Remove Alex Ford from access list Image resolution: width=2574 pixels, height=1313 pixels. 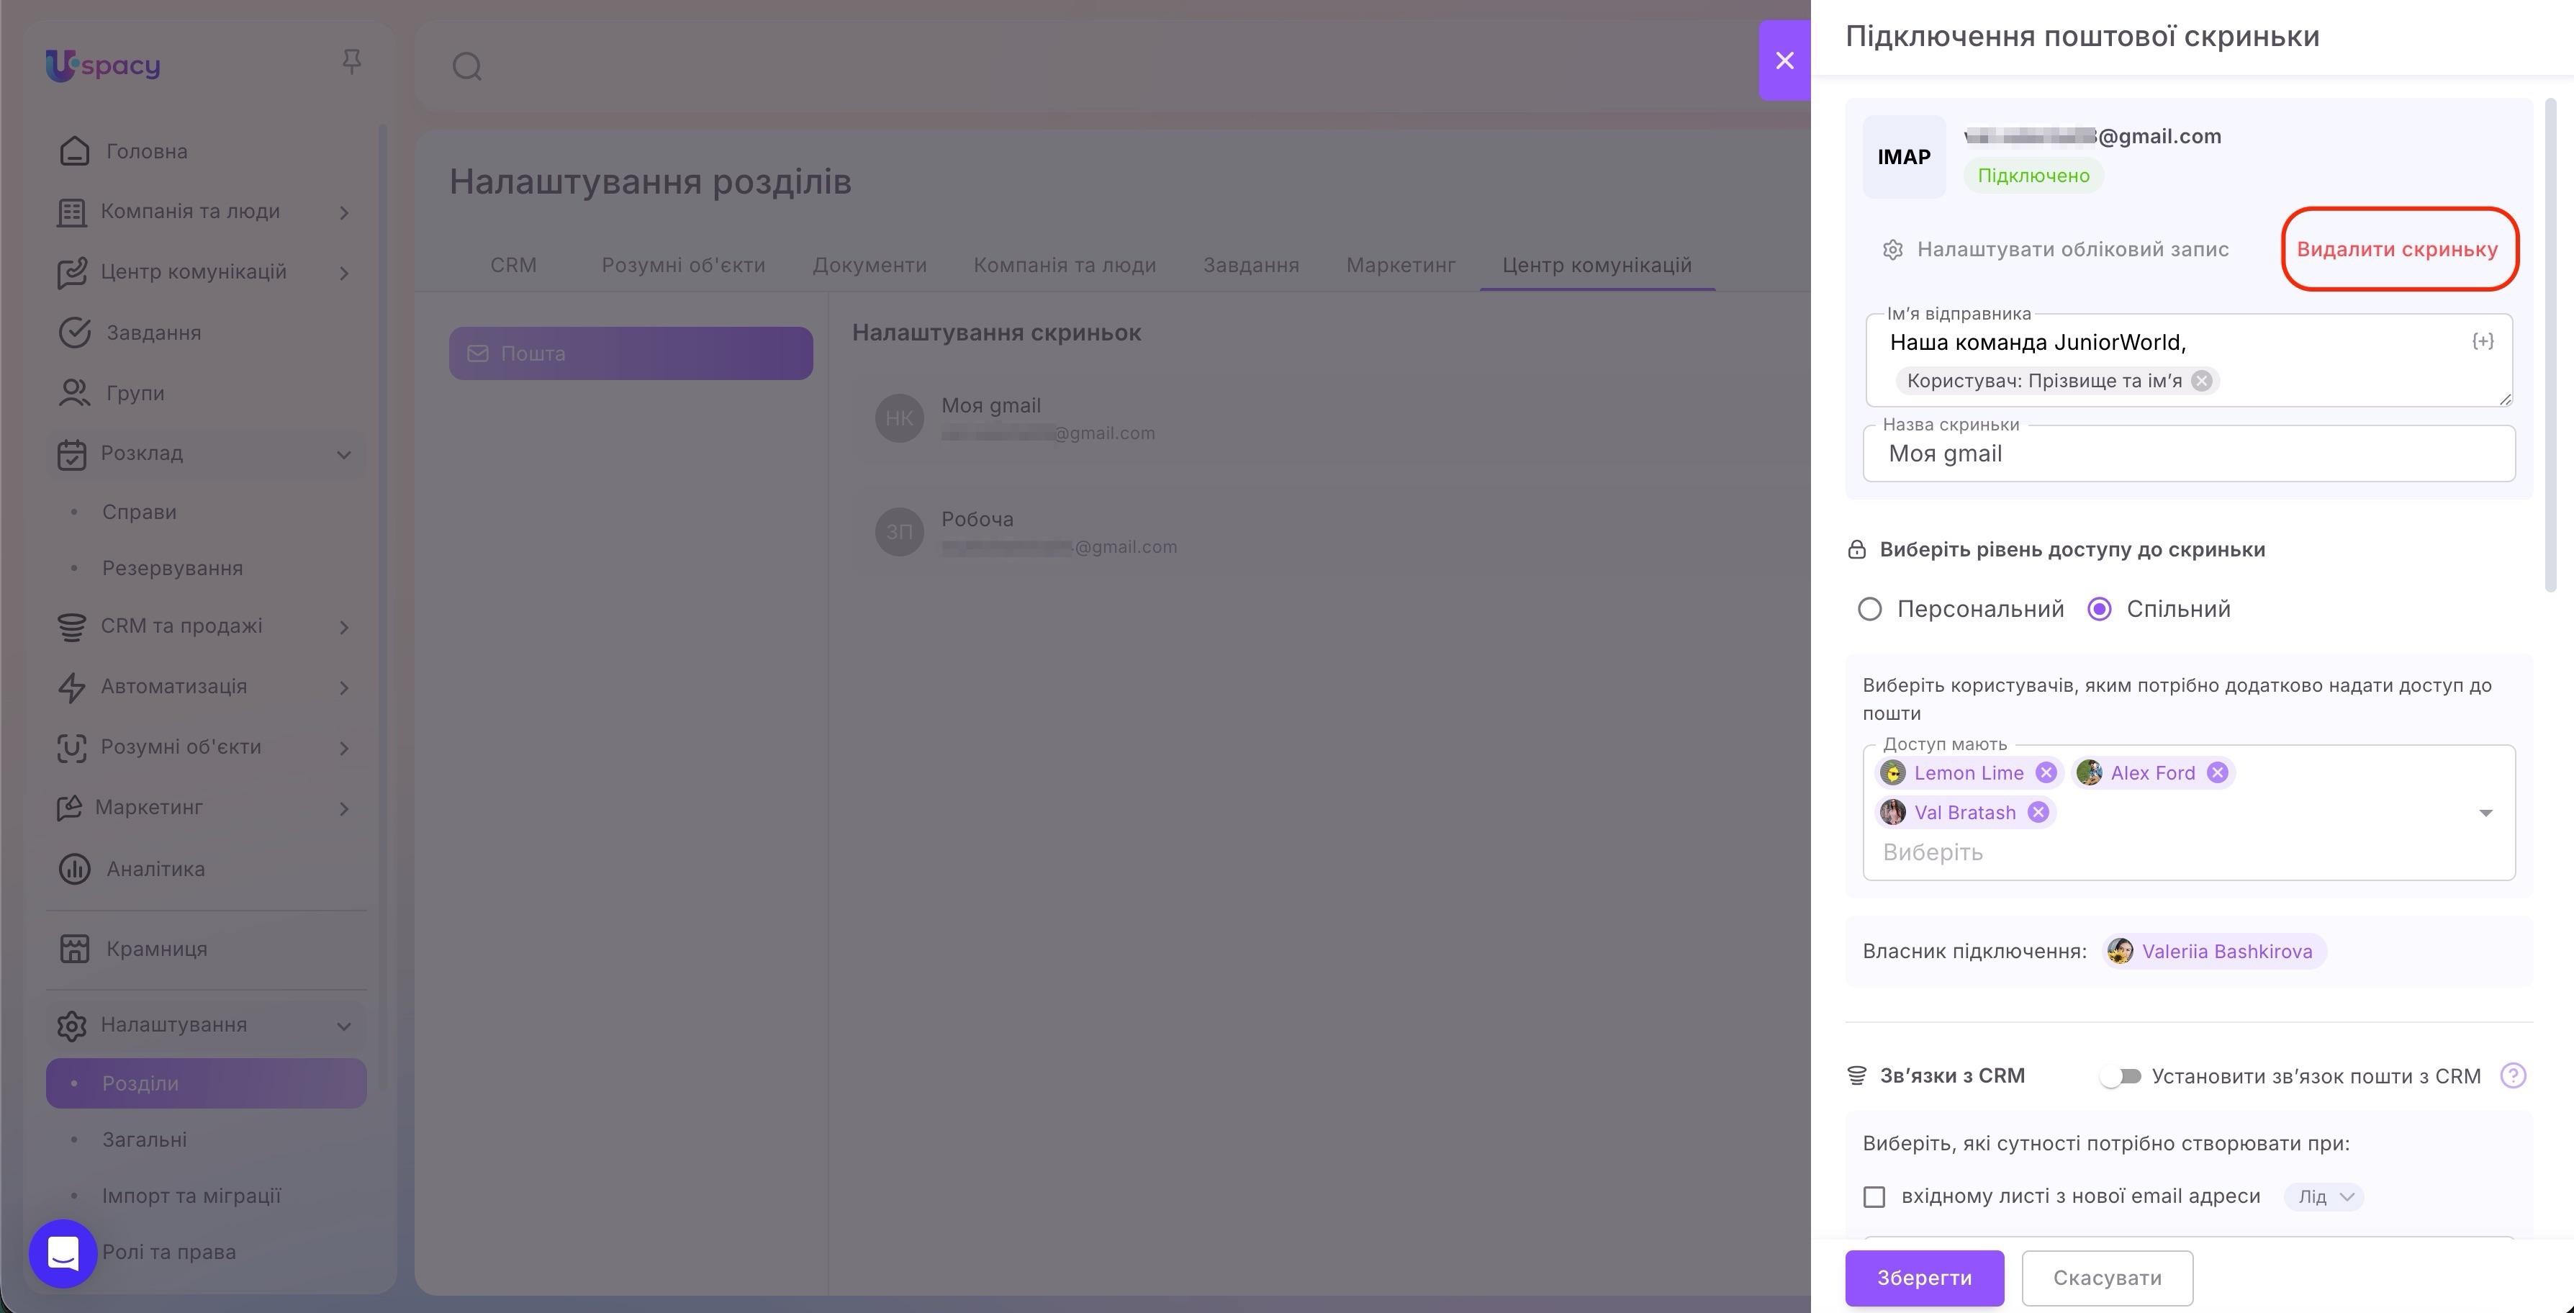pos(2217,772)
